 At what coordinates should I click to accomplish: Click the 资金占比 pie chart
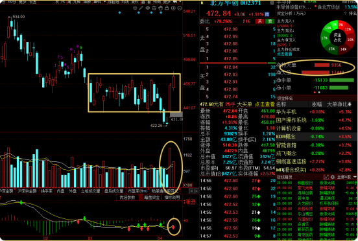(x=337, y=38)
